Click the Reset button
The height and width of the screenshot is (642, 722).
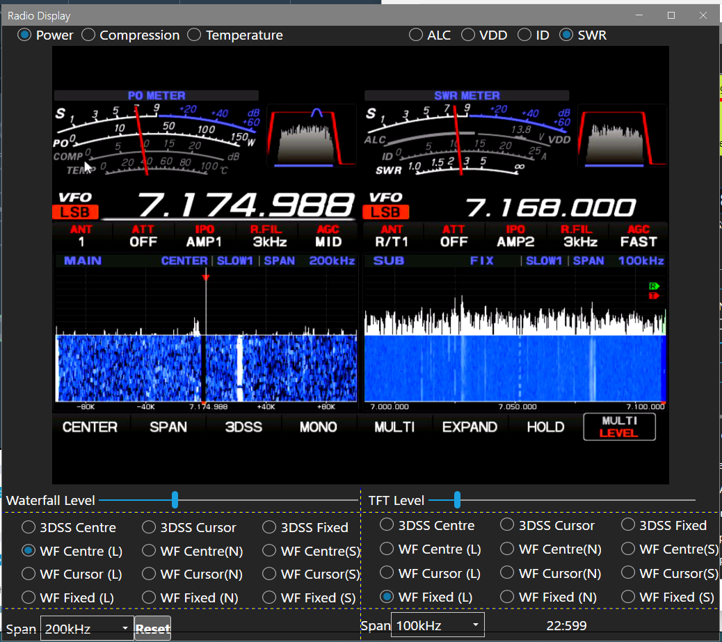(153, 628)
